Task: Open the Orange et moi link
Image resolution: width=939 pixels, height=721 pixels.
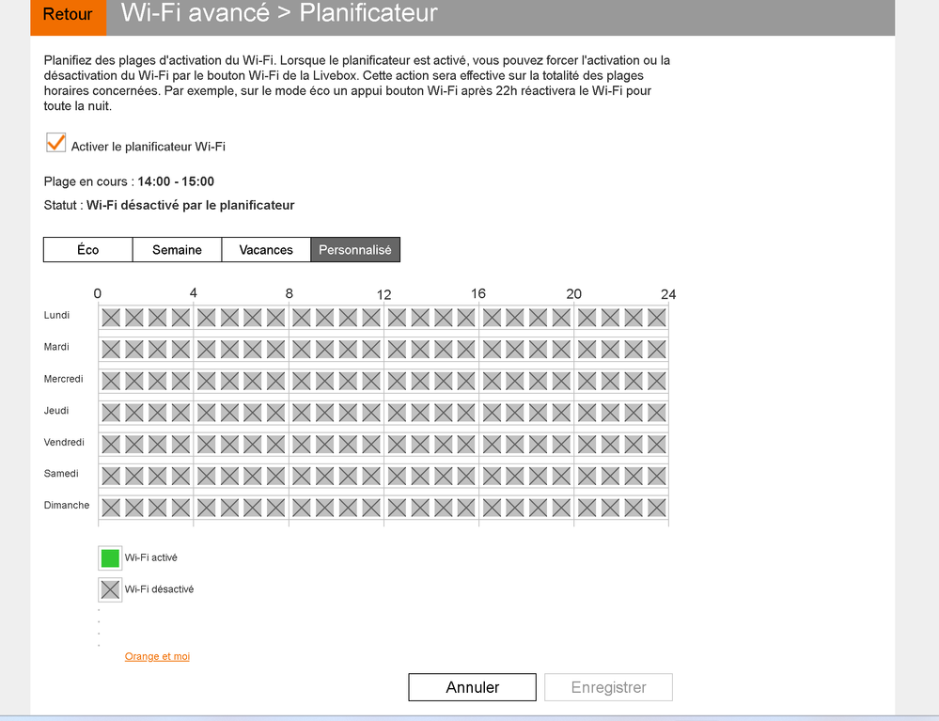Action: pyautogui.click(x=157, y=657)
